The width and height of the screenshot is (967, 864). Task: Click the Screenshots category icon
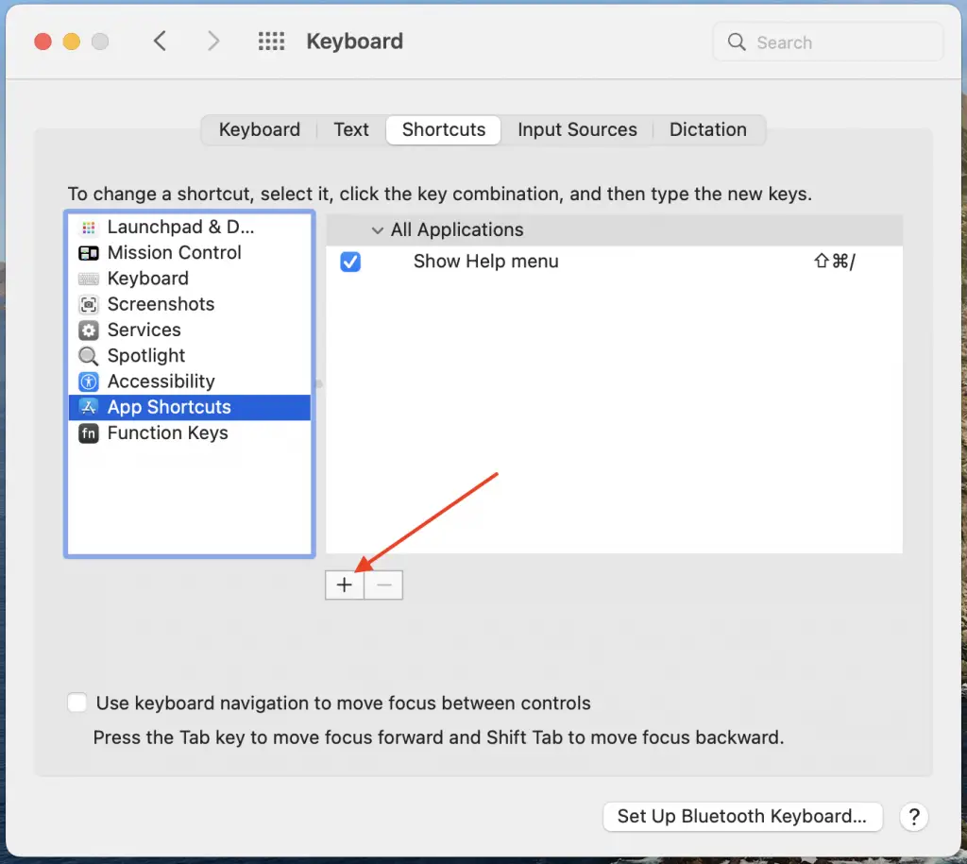(89, 305)
